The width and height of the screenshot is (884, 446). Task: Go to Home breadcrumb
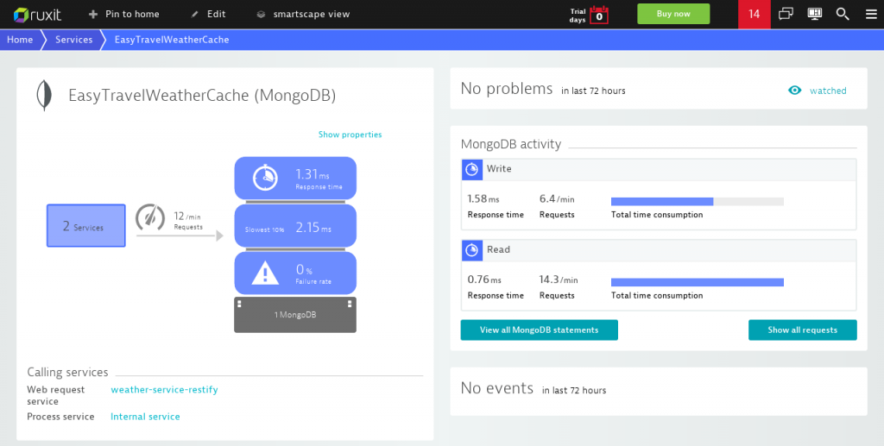pos(20,40)
